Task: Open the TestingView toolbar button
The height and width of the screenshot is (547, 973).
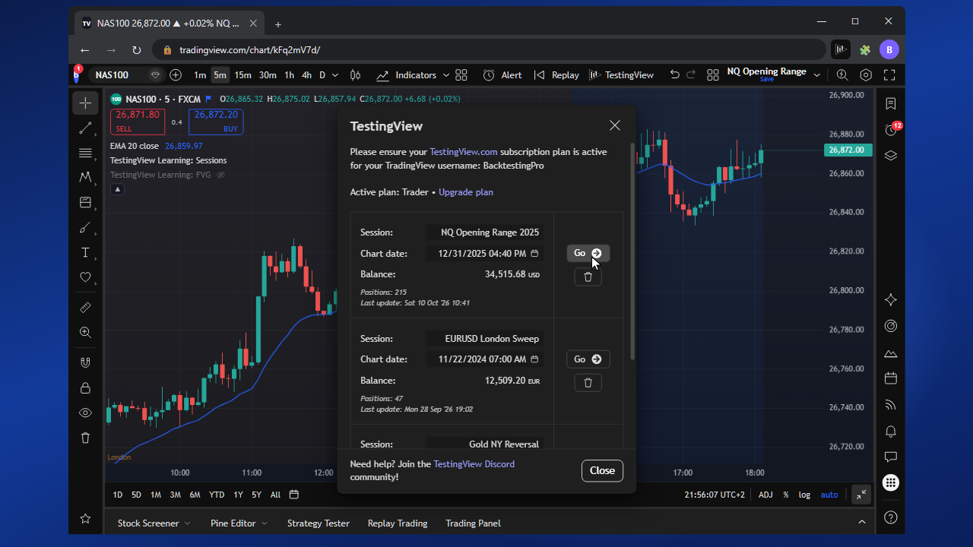Action: tap(621, 75)
